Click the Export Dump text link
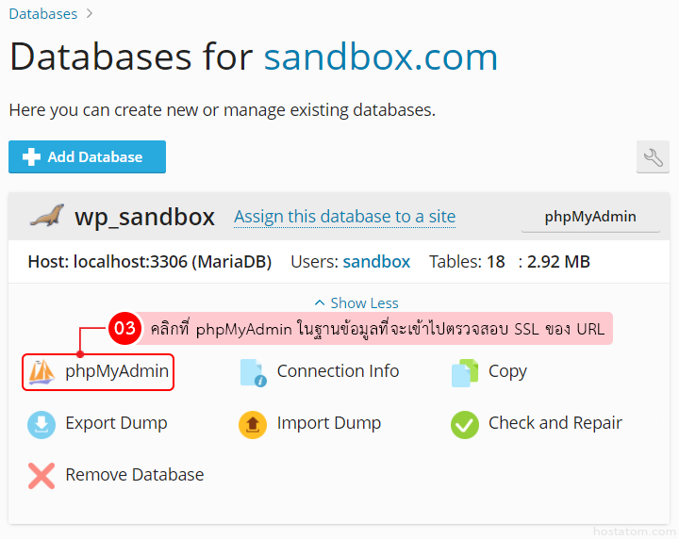The height and width of the screenshot is (539, 679). [116, 424]
